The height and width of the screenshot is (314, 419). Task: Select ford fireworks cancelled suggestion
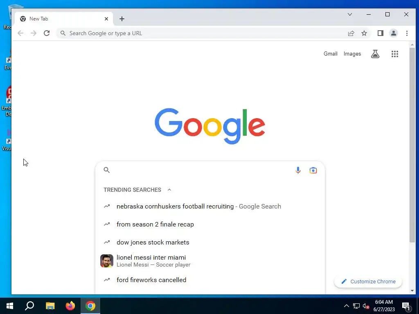[210, 280]
